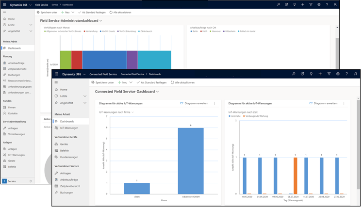Open Zeitplanübersicht in Connected Field Service sidebar
This screenshot has width=364, height=208.
tap(70, 186)
